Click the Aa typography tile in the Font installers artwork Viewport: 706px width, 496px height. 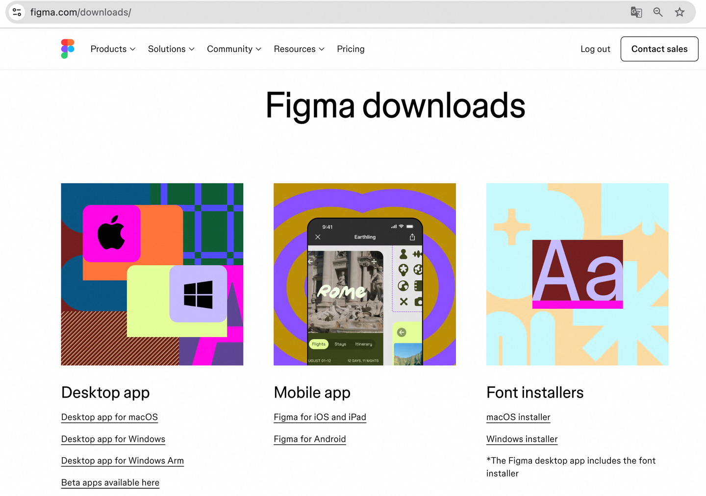click(x=577, y=274)
